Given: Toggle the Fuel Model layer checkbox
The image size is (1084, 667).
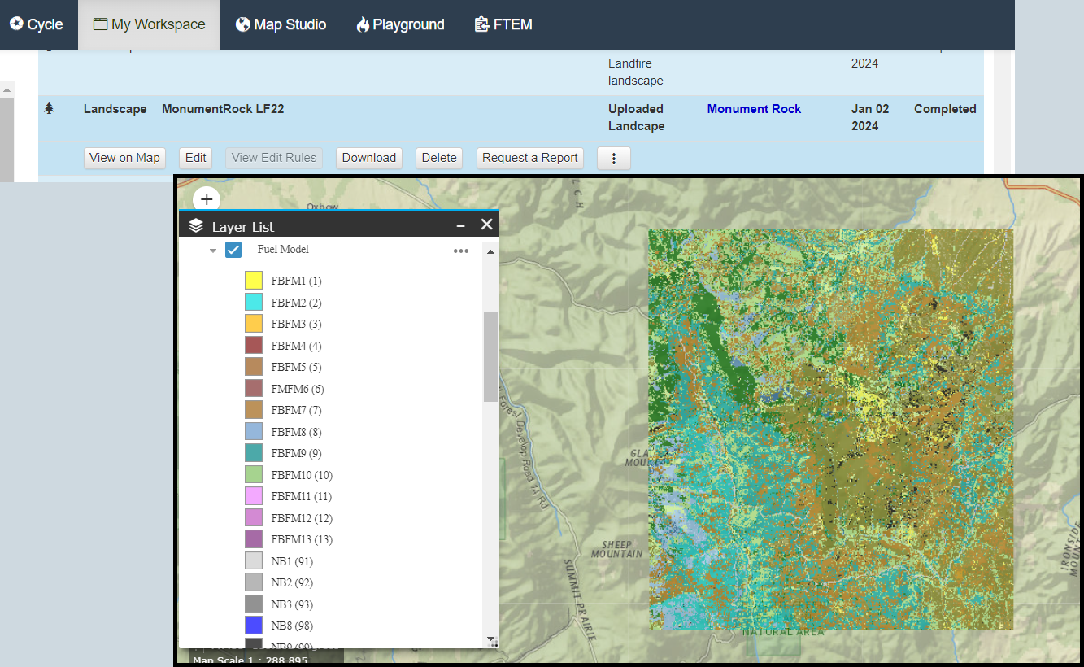Looking at the screenshot, I should [233, 250].
